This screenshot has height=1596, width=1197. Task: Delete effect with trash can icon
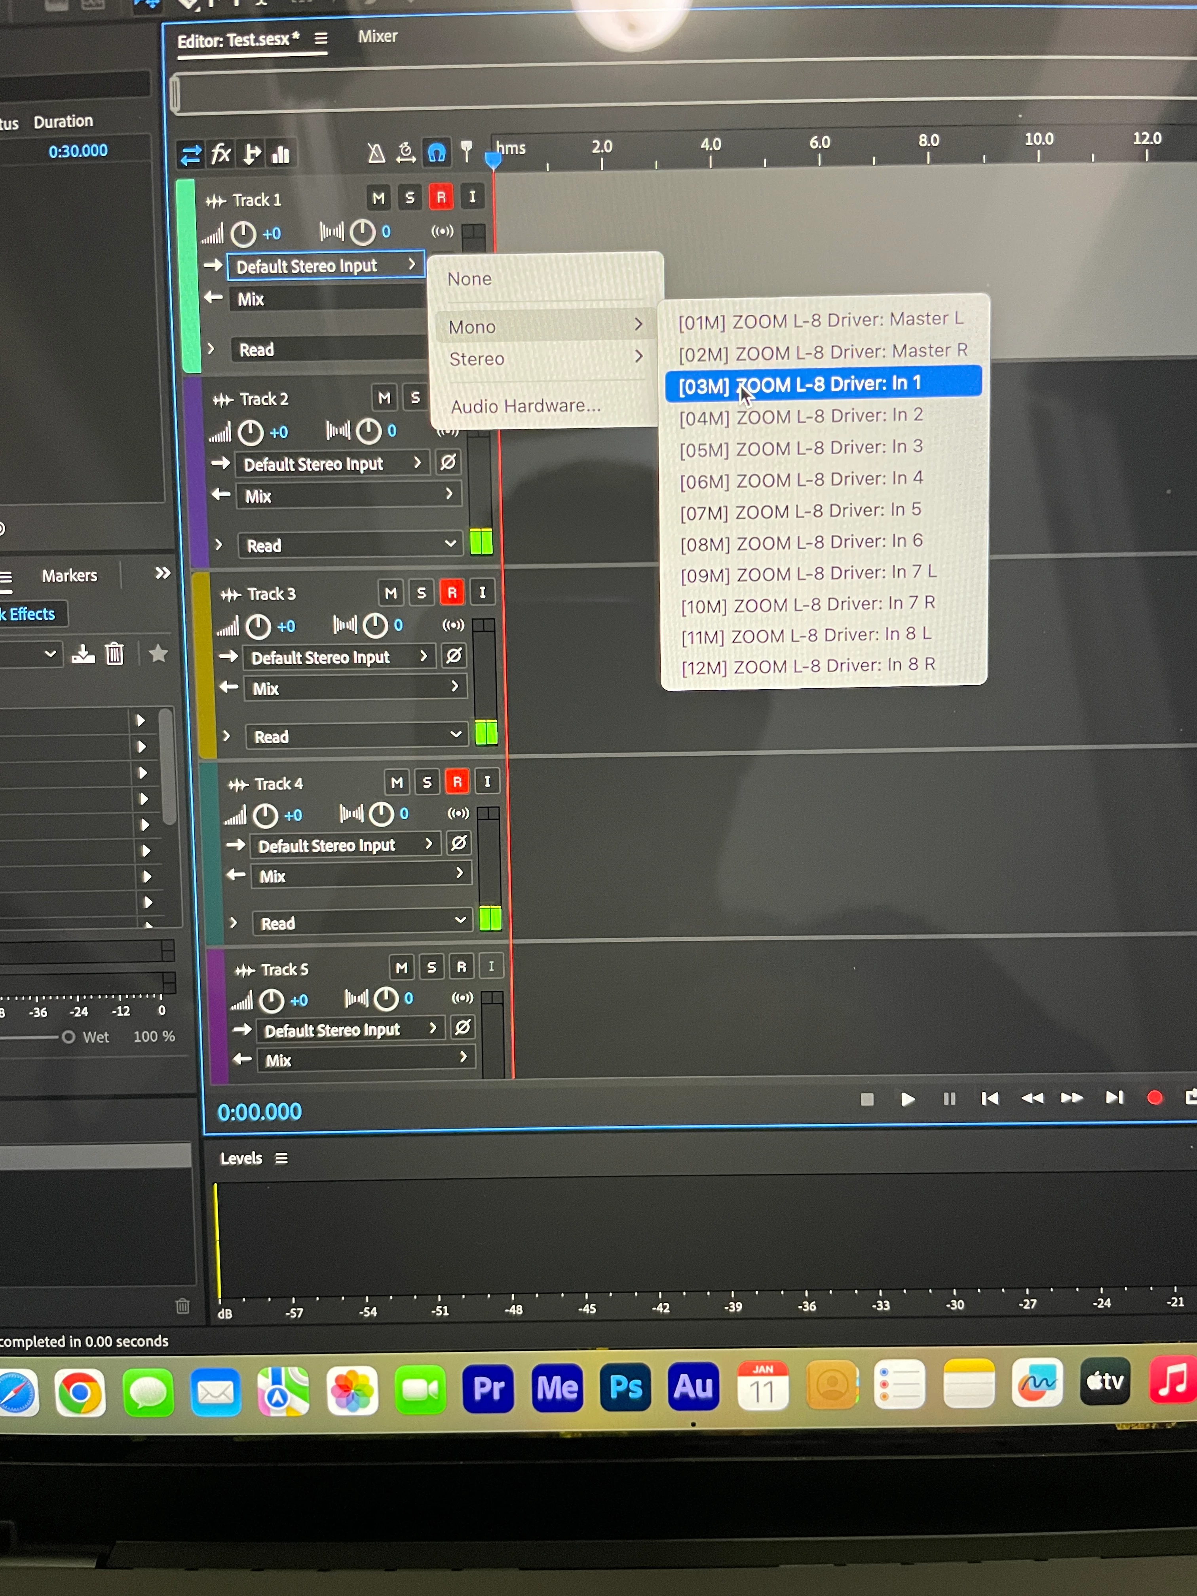click(115, 654)
